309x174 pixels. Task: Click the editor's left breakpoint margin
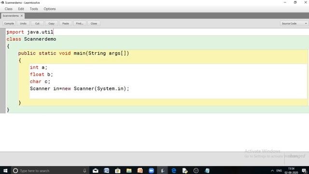[x=2, y=71]
